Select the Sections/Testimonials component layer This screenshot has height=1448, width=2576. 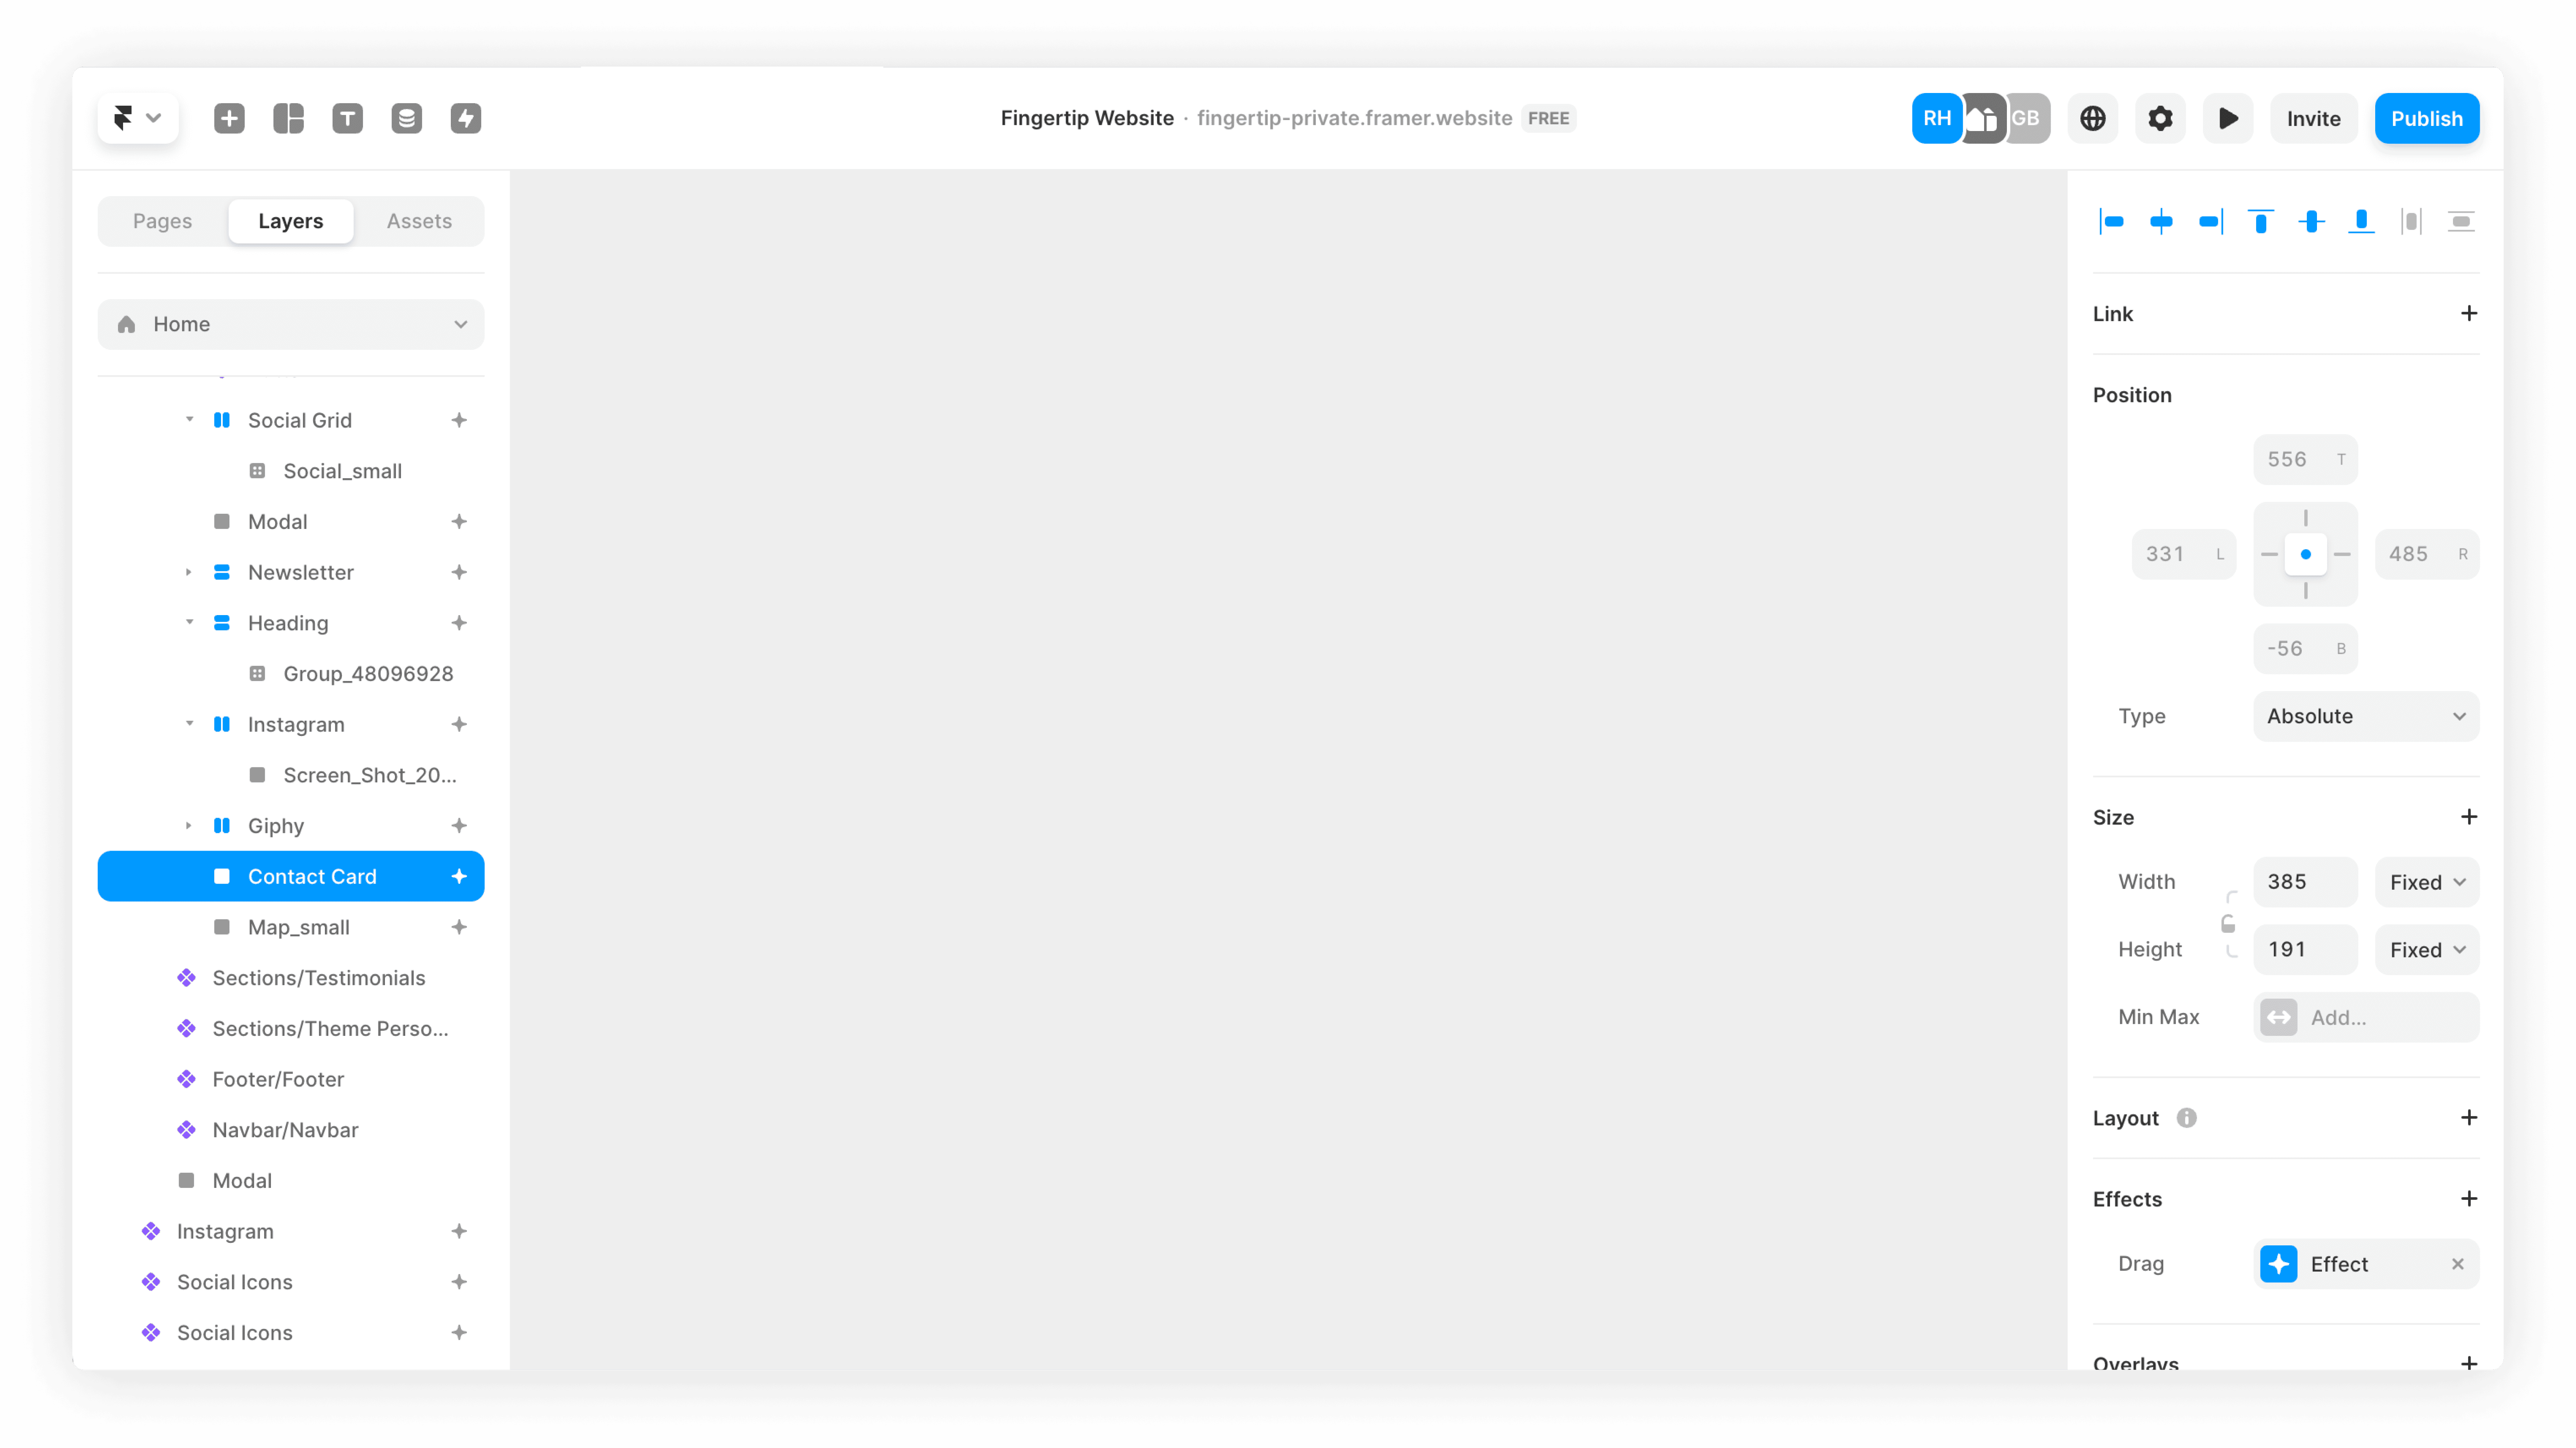[291, 978]
